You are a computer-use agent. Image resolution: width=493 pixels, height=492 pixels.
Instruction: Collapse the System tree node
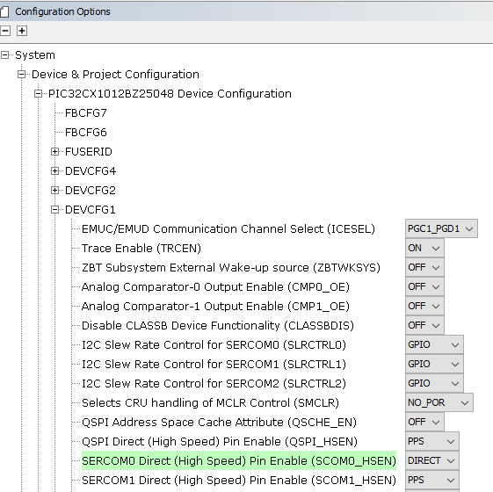click(5, 55)
